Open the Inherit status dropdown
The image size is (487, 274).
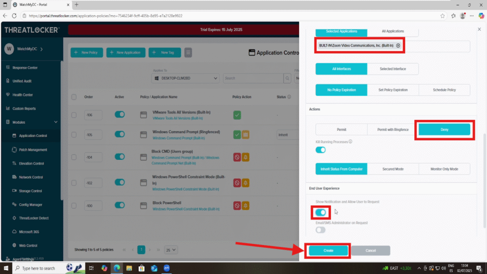tap(287, 135)
